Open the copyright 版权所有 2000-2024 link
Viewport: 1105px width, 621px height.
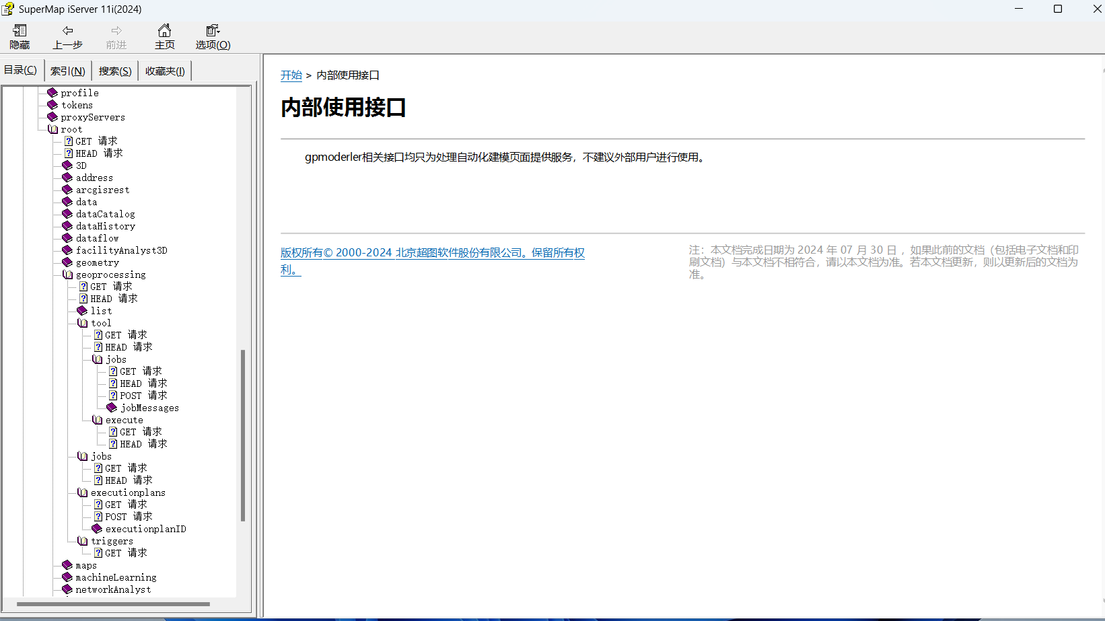pos(433,260)
